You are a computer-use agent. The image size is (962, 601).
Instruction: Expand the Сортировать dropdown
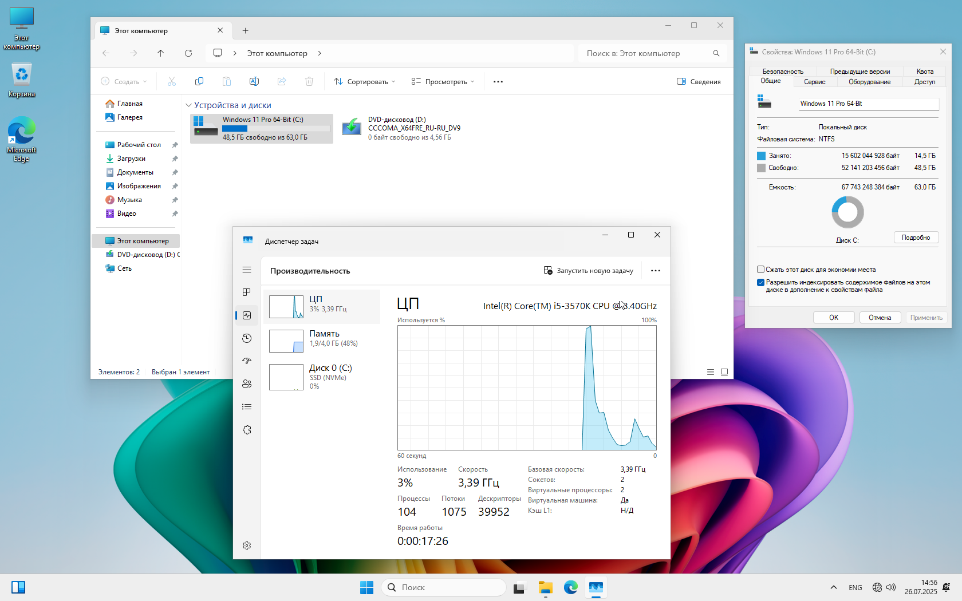(x=365, y=81)
